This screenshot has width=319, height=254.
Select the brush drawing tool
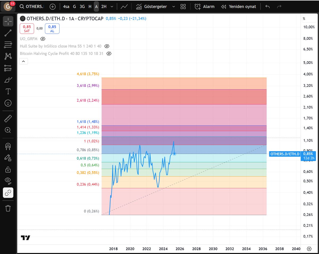tap(8, 80)
